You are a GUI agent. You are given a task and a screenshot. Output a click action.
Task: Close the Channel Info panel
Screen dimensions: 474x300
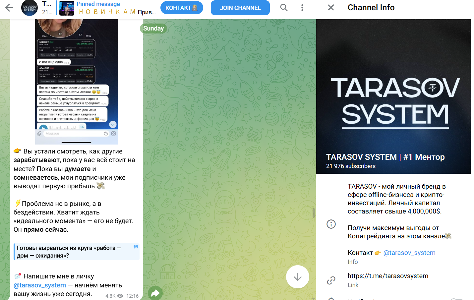330,7
